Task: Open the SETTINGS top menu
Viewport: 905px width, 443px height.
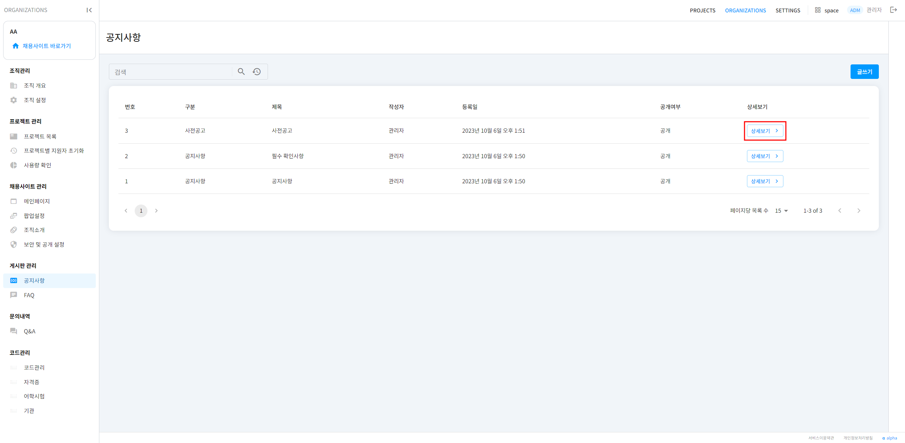Action: click(x=788, y=10)
